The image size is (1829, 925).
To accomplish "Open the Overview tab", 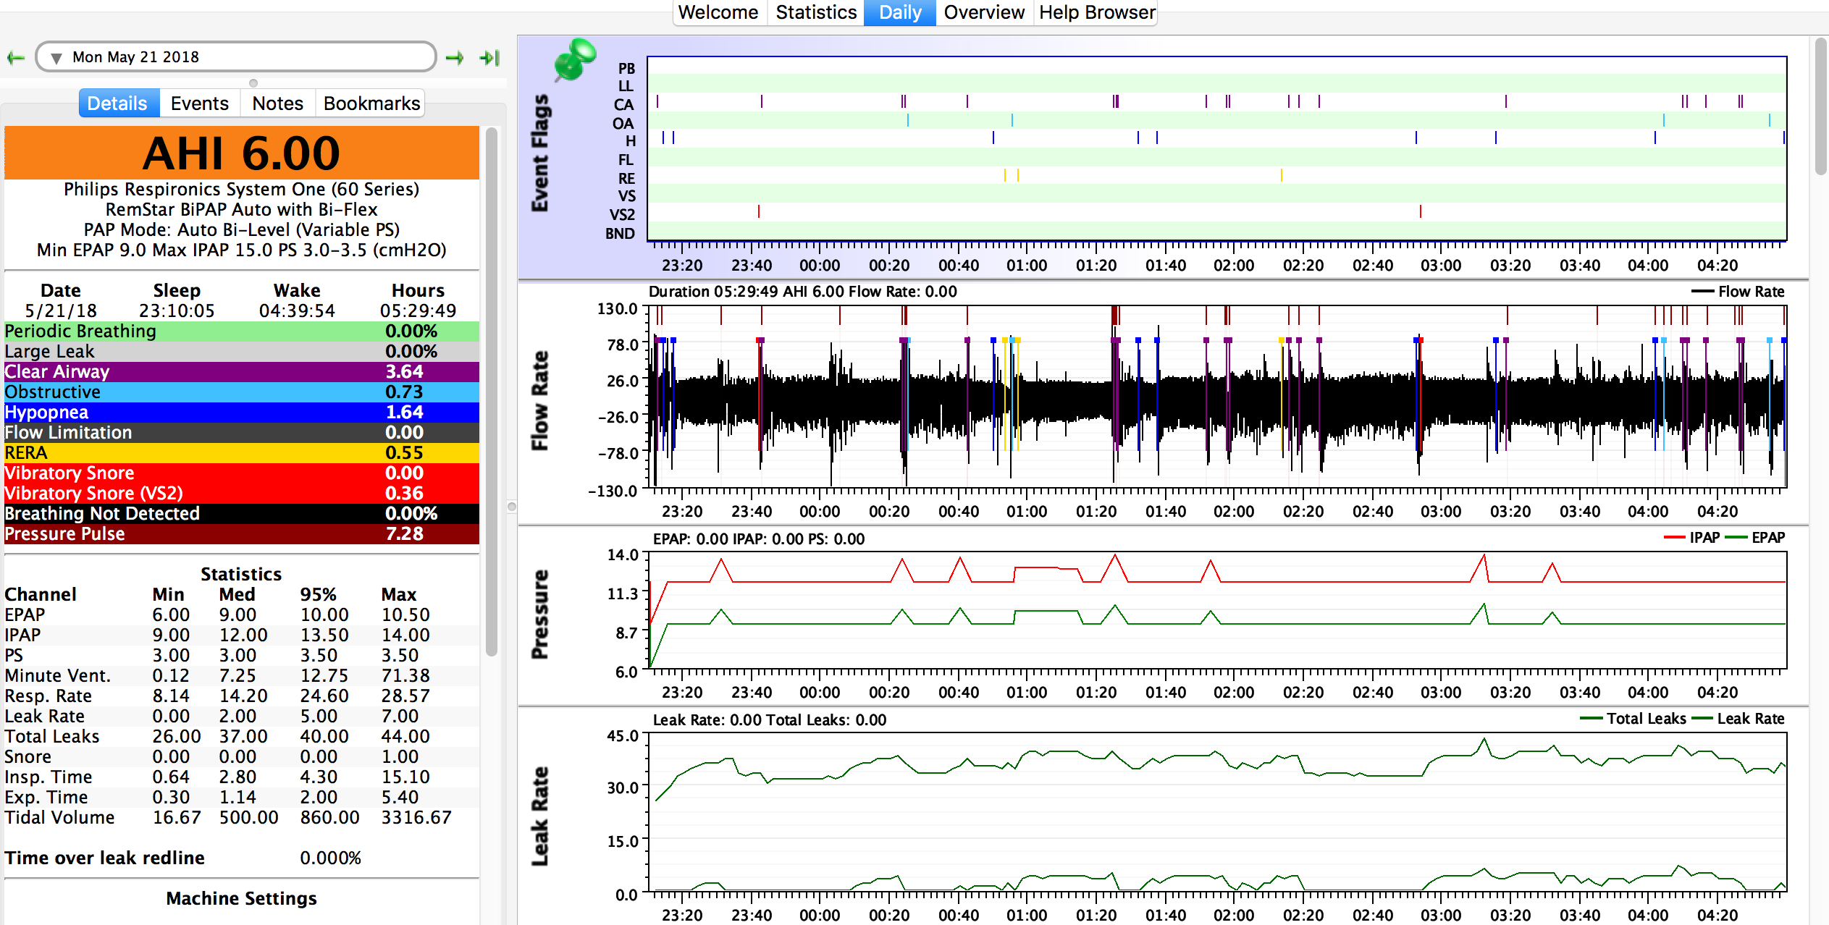I will coord(984,12).
